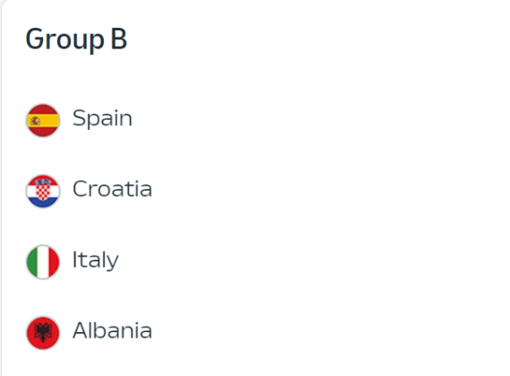Click the red stripe of Italy's flag
This screenshot has height=376, width=510.
click(54, 262)
